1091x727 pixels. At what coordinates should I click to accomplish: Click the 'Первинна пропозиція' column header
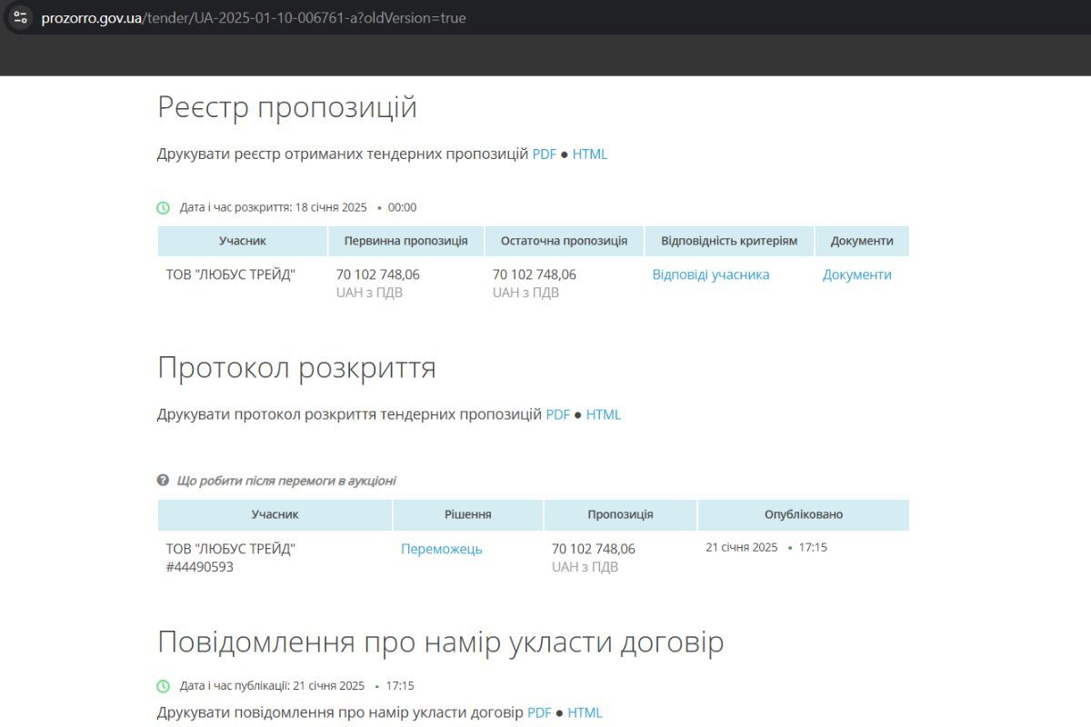coord(405,241)
